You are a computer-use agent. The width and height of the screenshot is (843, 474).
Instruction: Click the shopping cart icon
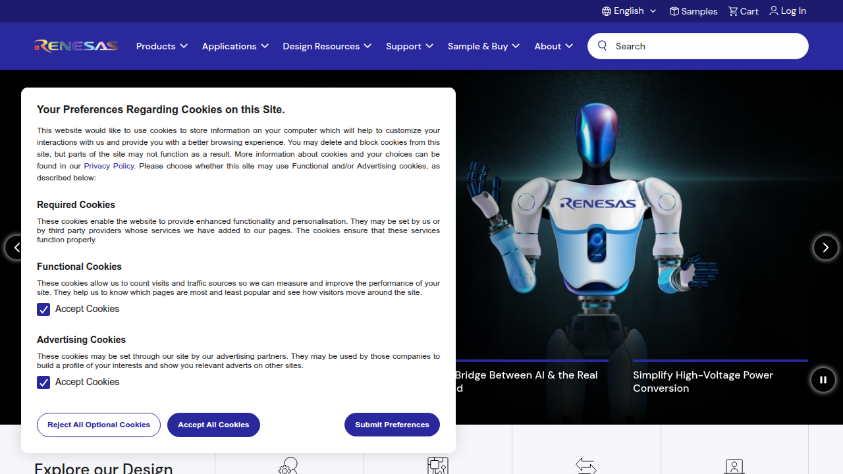tap(733, 11)
